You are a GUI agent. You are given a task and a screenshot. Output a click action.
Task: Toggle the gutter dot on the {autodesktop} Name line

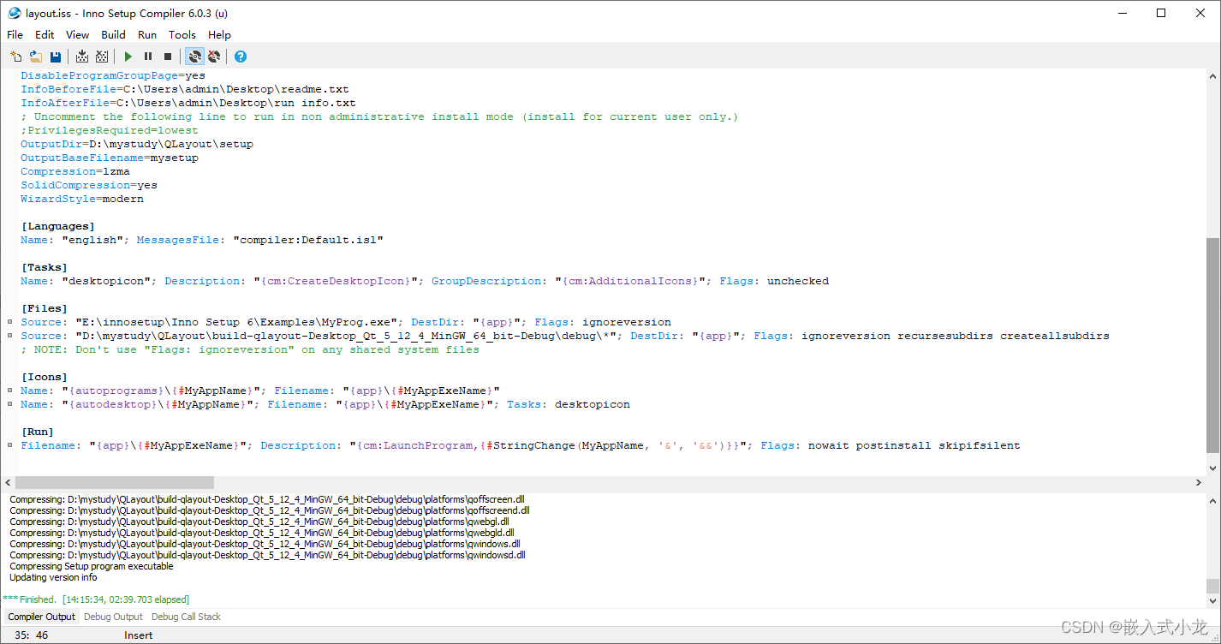(9, 404)
